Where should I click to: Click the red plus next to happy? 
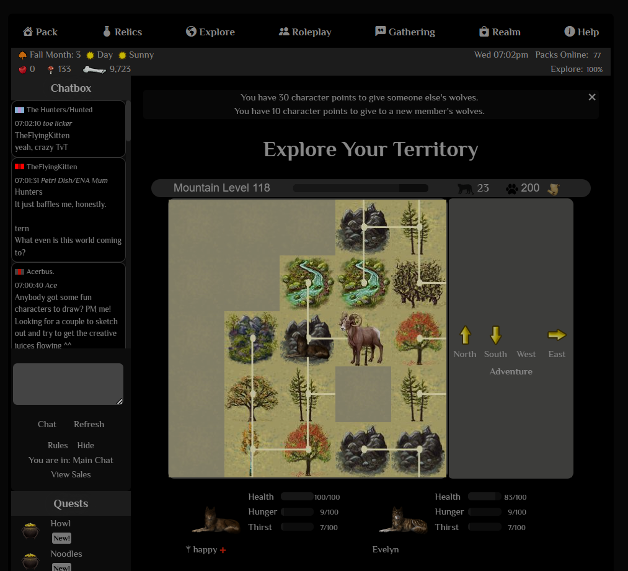click(x=223, y=551)
